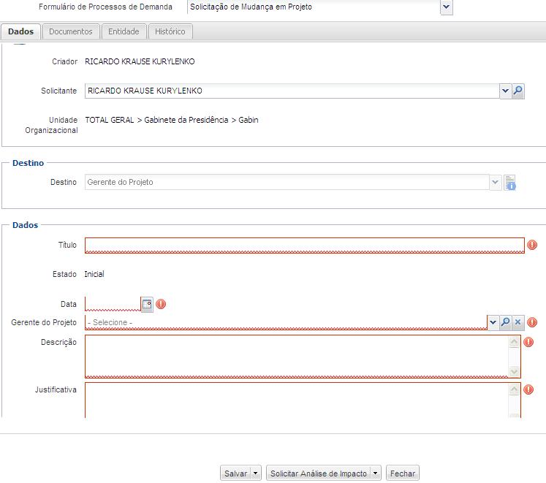
Task: Open the Formulário de Processos de Demanda dropdown
Action: click(x=447, y=7)
